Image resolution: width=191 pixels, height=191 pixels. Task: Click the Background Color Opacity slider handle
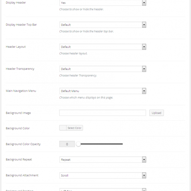pos(78,144)
